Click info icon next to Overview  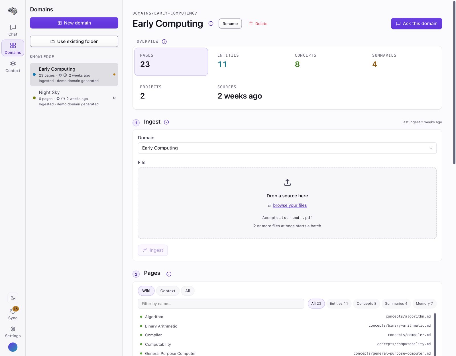(164, 42)
